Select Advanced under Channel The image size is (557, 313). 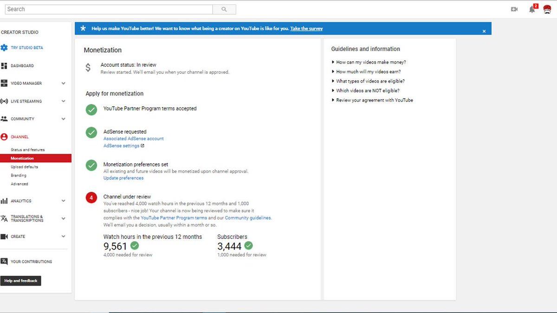[x=19, y=184]
